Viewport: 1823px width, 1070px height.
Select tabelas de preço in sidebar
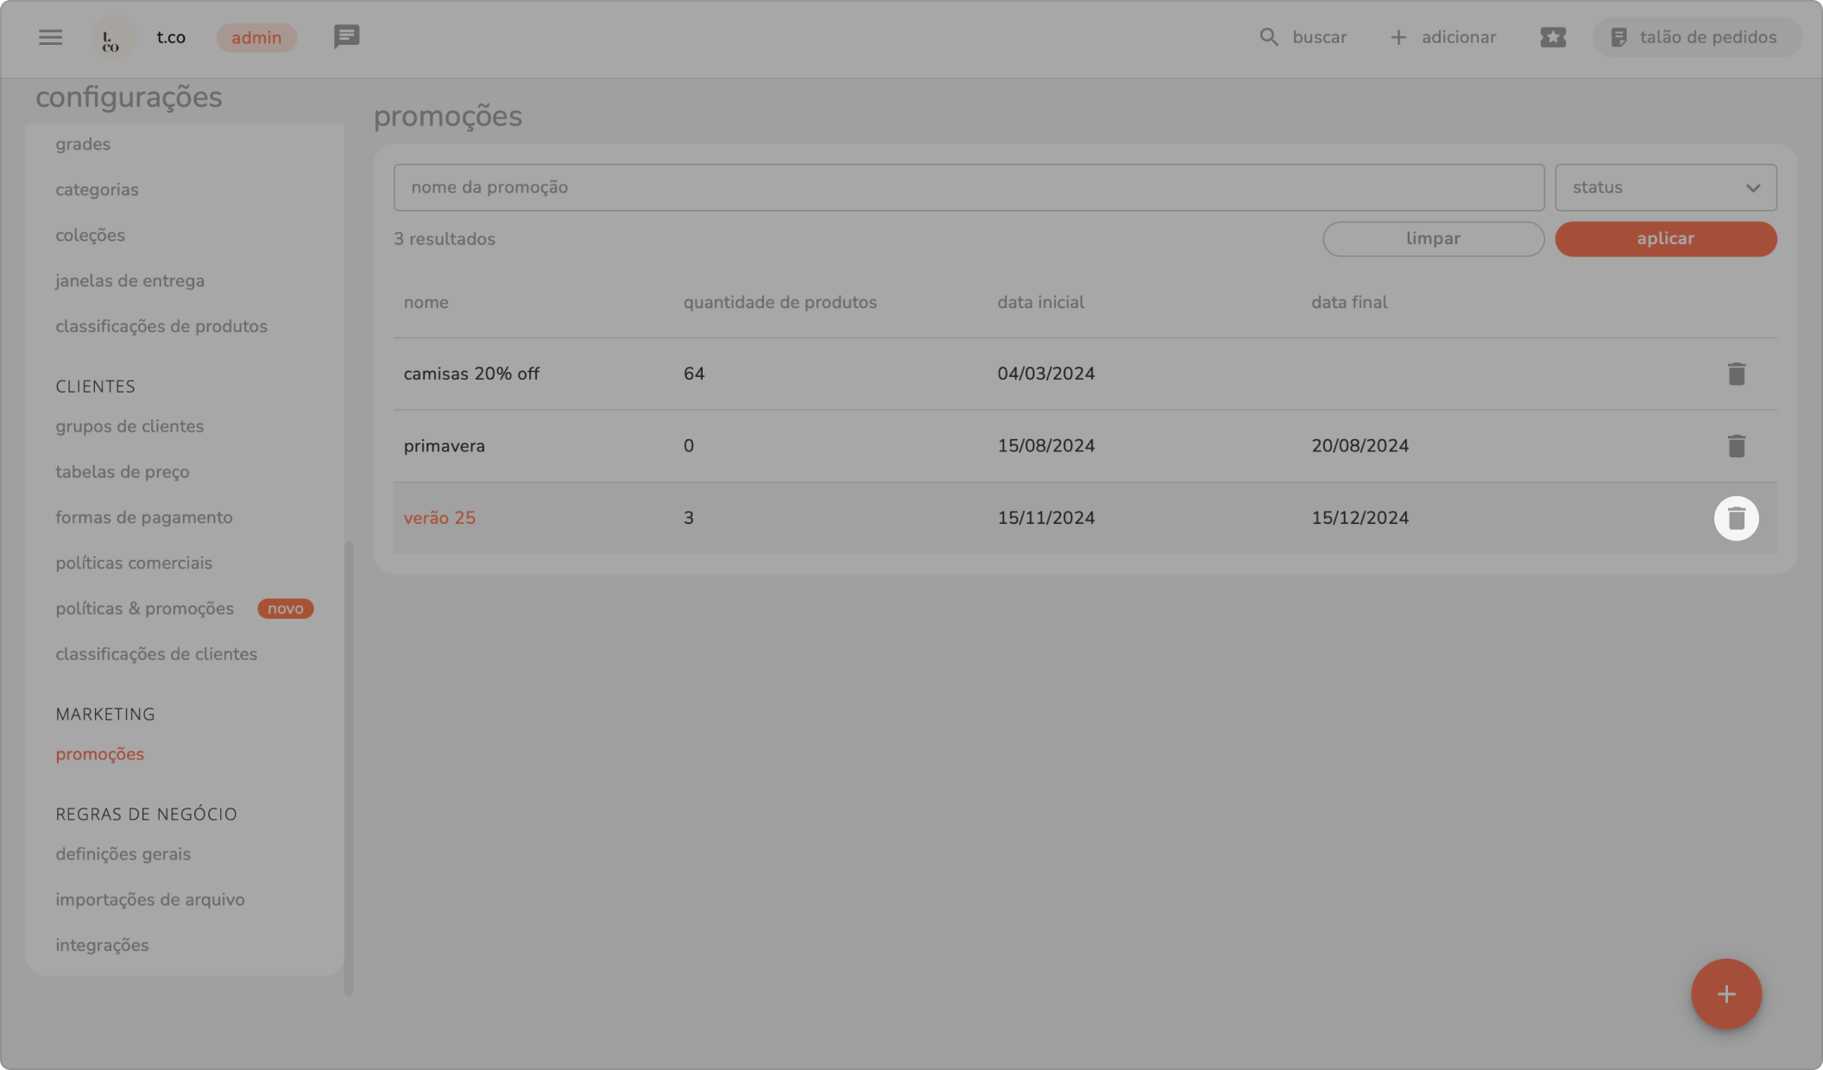(123, 472)
